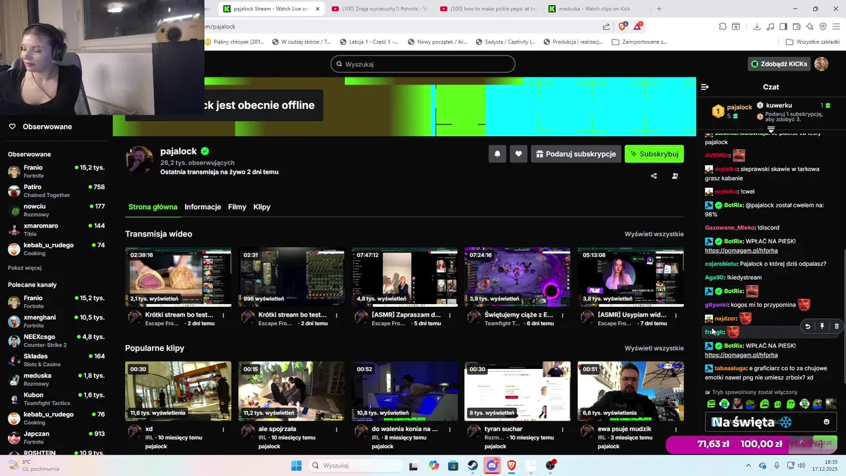Screen dimensions: 846x476
Task: Switch to the Strona główna tab
Action: pyautogui.click(x=153, y=207)
